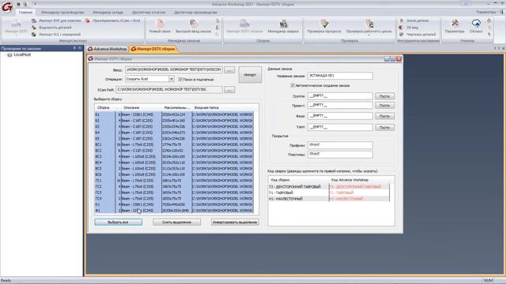
Task: Open the 3D вид tool
Action: tap(409, 28)
